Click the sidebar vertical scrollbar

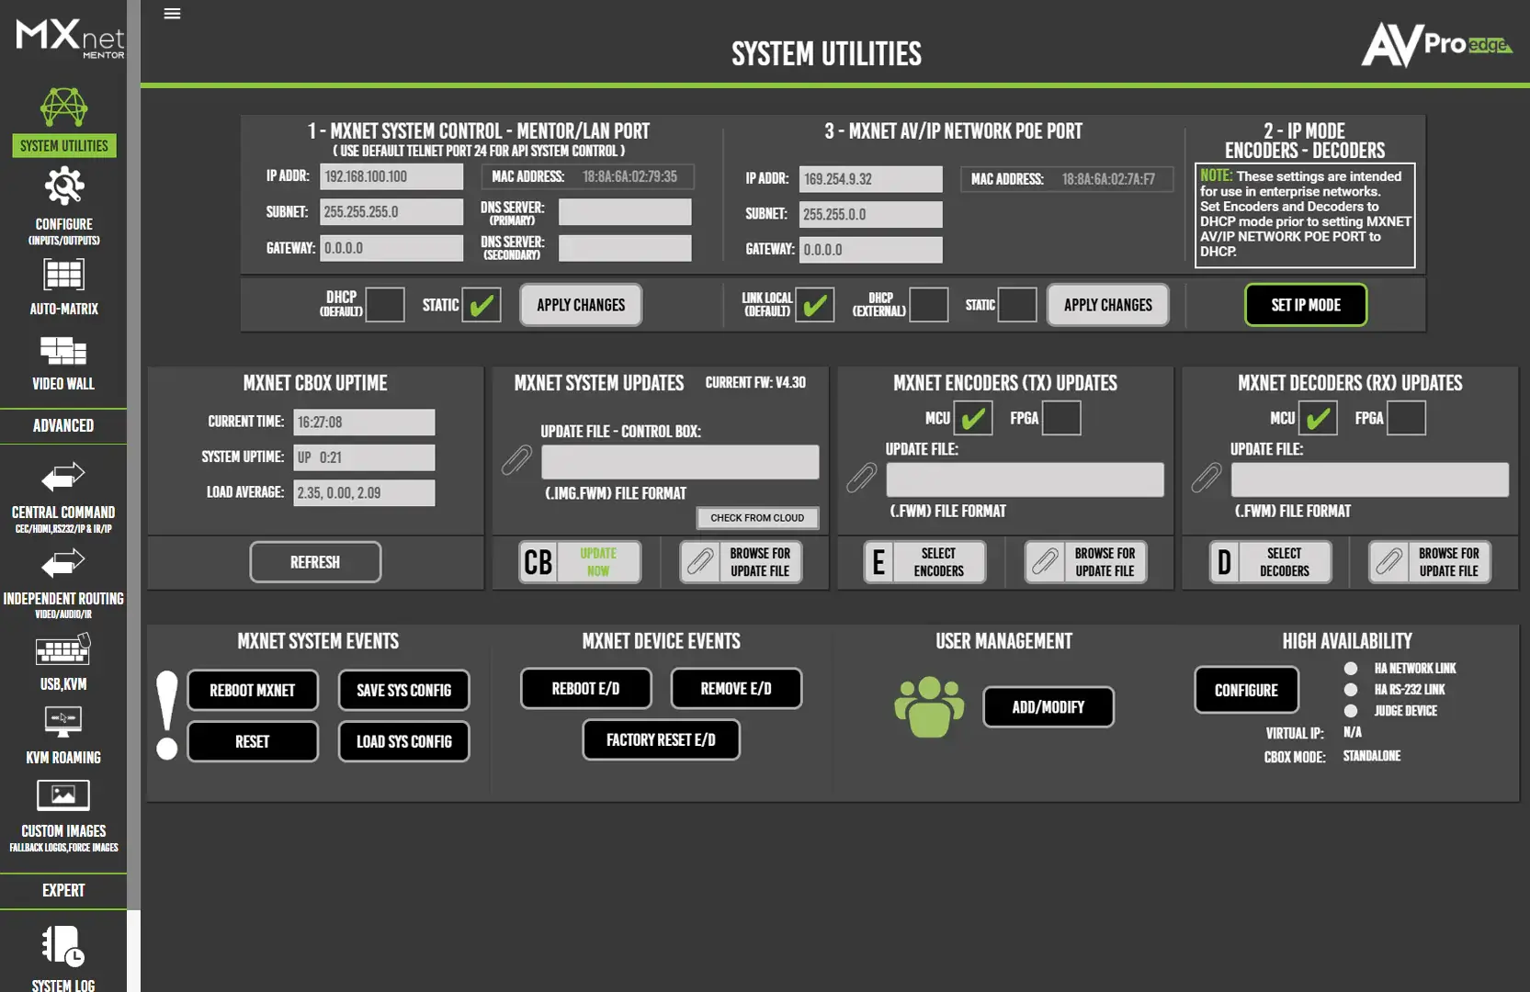pyautogui.click(x=133, y=455)
